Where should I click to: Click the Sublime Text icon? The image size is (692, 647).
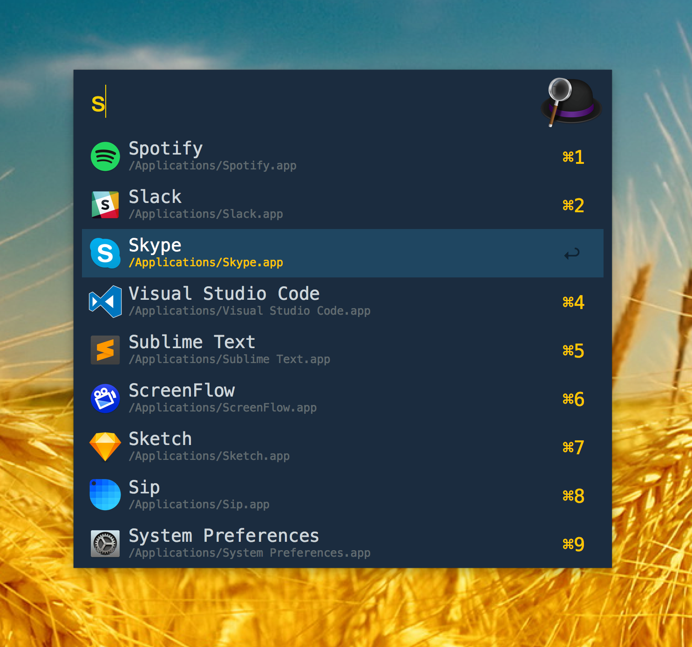(x=105, y=350)
